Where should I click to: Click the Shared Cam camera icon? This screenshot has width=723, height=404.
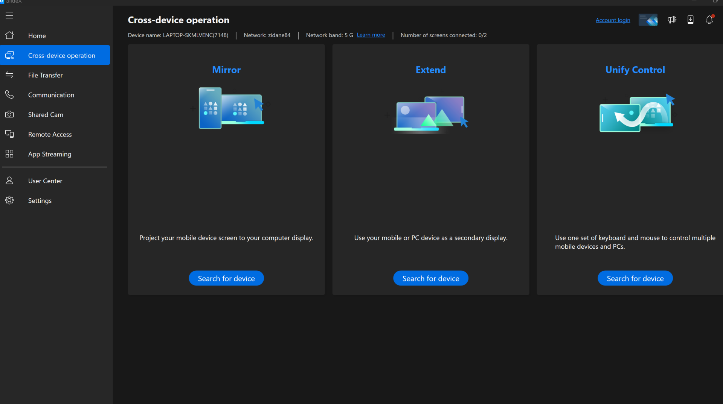click(x=9, y=114)
